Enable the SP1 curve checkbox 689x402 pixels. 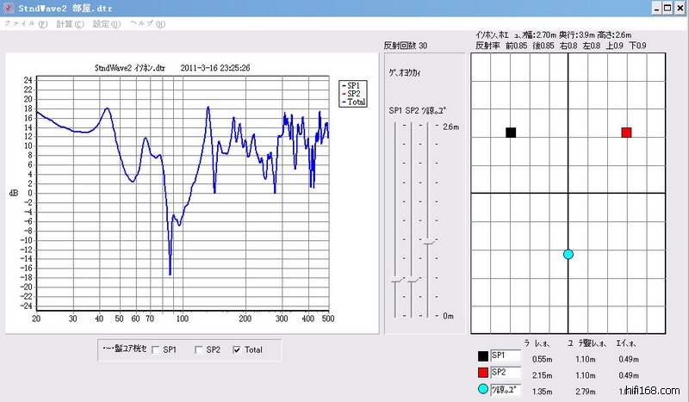pyautogui.click(x=156, y=349)
